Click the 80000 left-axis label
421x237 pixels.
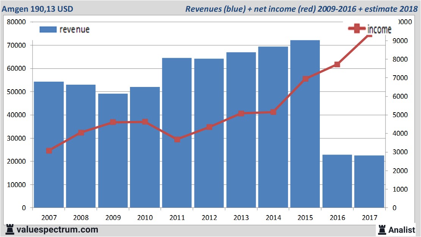coord(16,22)
